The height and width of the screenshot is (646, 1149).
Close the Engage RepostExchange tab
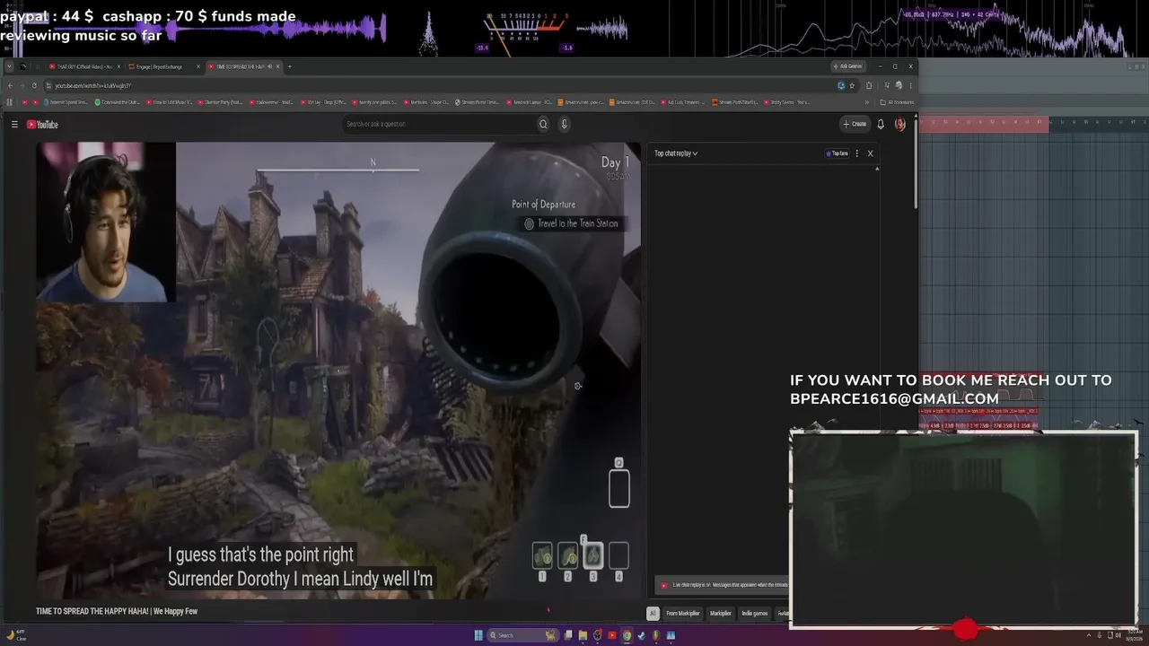(197, 66)
